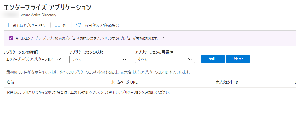Click the 適用 button
The width and height of the screenshot is (296, 120).
pyautogui.click(x=213, y=59)
